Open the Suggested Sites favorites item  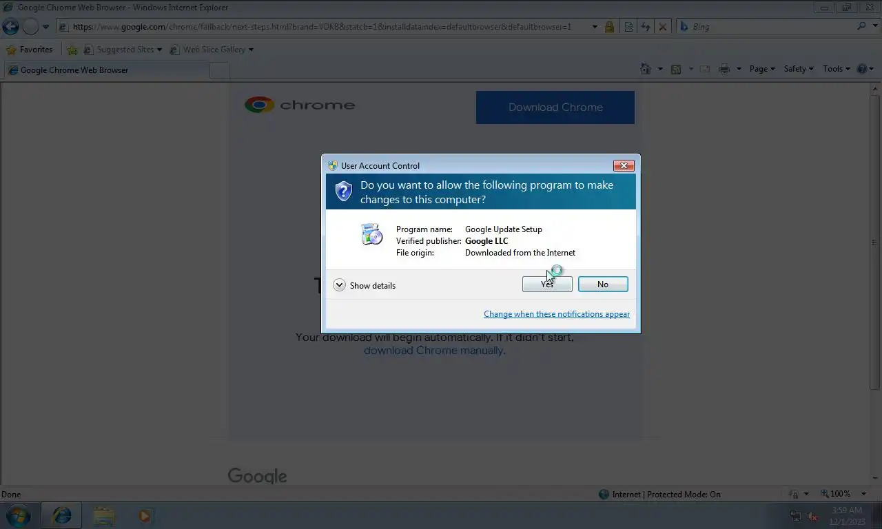123,50
